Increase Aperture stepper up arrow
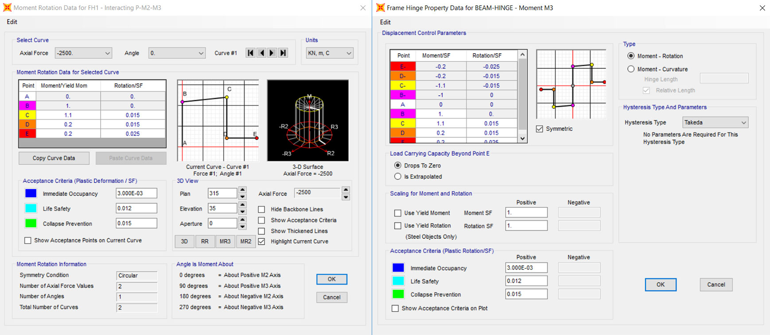 click(x=242, y=220)
